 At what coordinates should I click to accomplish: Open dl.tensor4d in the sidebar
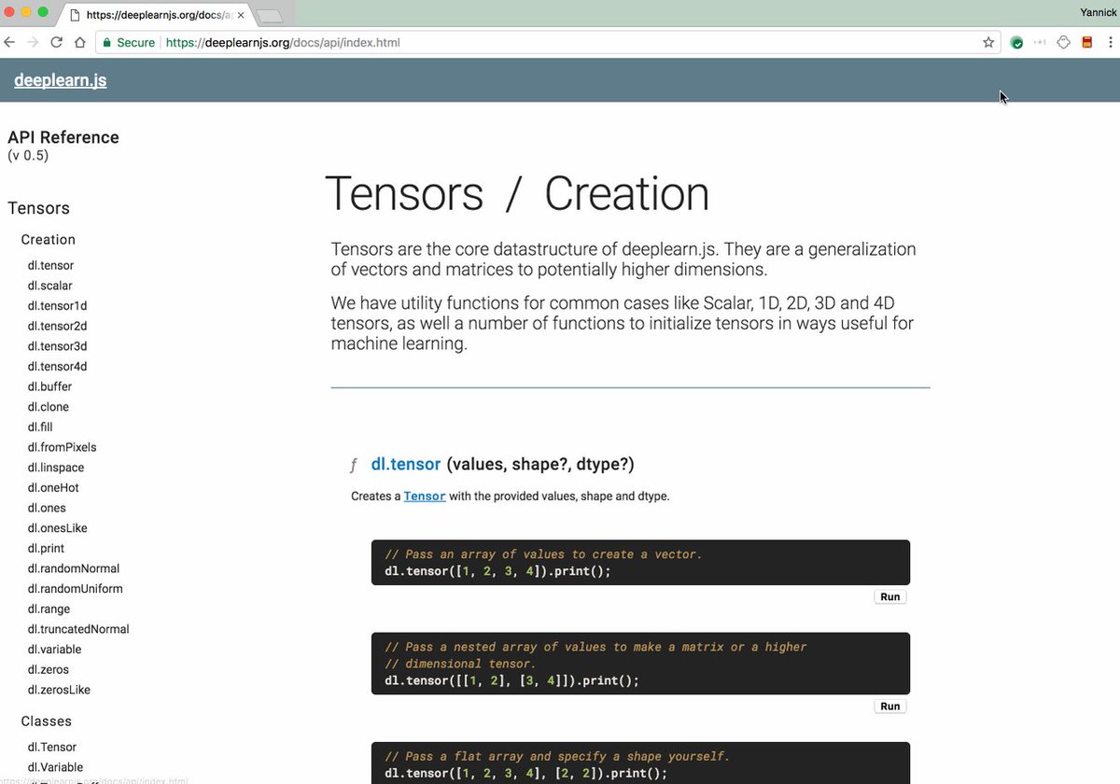pos(57,367)
